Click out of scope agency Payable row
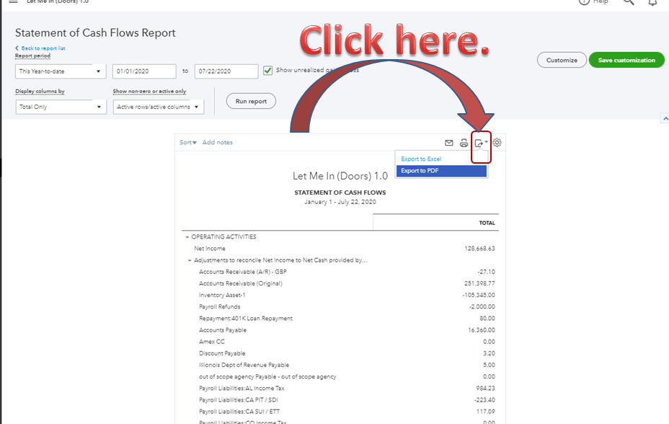 tap(340, 376)
